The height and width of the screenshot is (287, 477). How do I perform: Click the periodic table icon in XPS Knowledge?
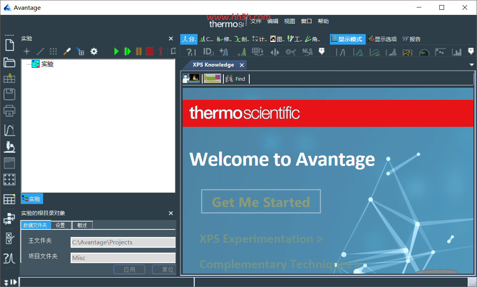(212, 79)
